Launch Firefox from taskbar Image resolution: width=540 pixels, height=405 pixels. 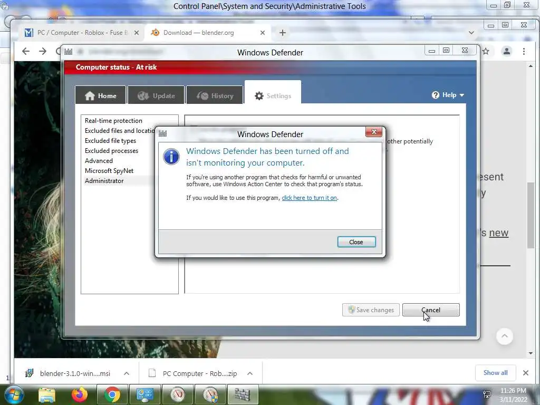click(x=80, y=394)
